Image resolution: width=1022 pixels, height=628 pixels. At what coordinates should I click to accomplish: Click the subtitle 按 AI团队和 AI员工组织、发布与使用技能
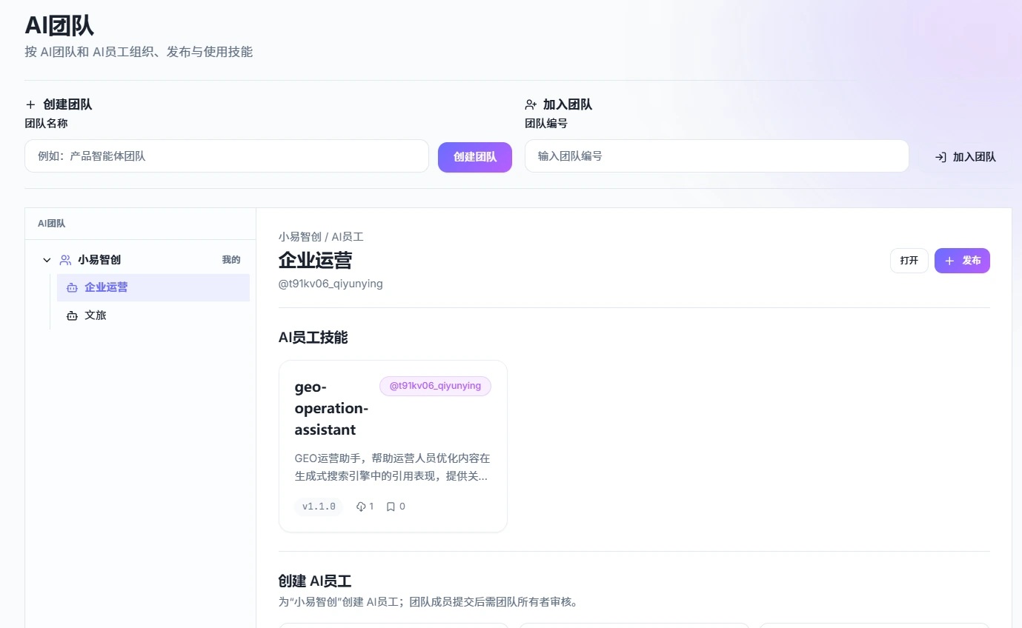coord(139,52)
